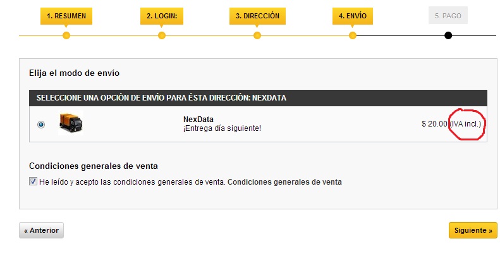Click the yellow dot under DIRECCIÓN
Image resolution: width=500 pixels, height=253 pixels.
(257, 35)
